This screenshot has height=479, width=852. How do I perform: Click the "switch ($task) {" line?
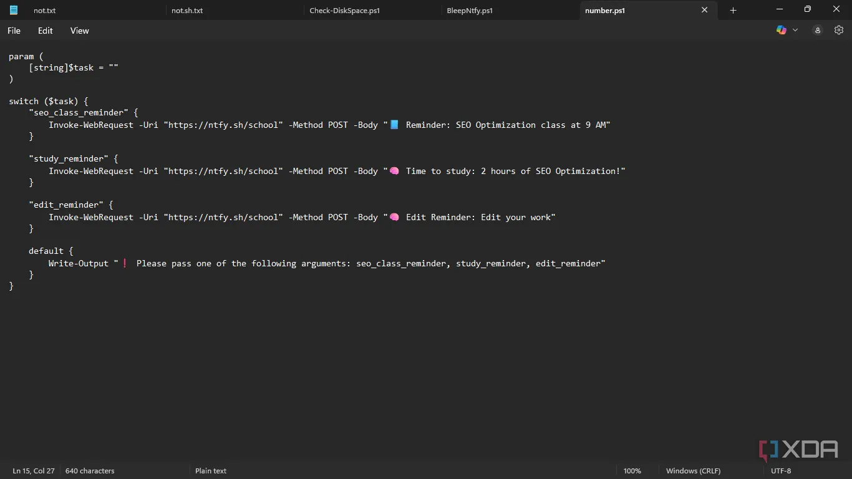49,101
